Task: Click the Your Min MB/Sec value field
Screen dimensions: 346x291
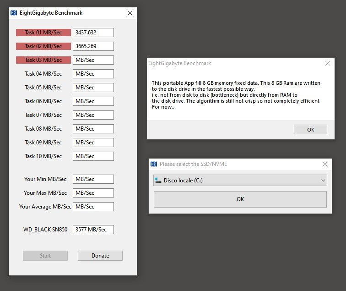Action: 93,179
